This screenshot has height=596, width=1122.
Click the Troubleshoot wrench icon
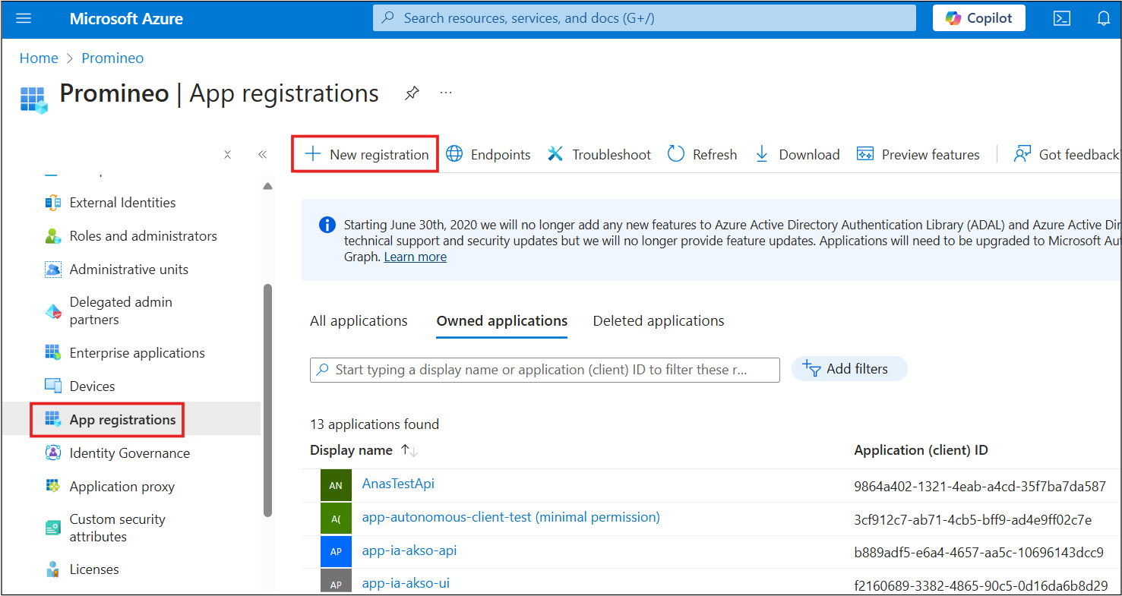555,154
